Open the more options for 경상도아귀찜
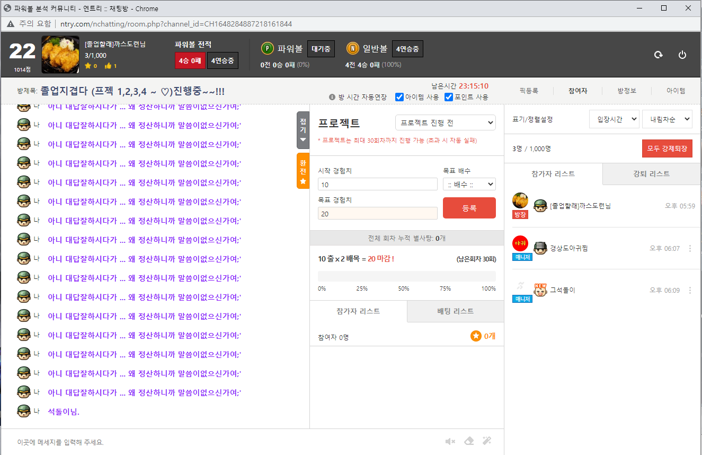The width and height of the screenshot is (702, 455). 690,248
